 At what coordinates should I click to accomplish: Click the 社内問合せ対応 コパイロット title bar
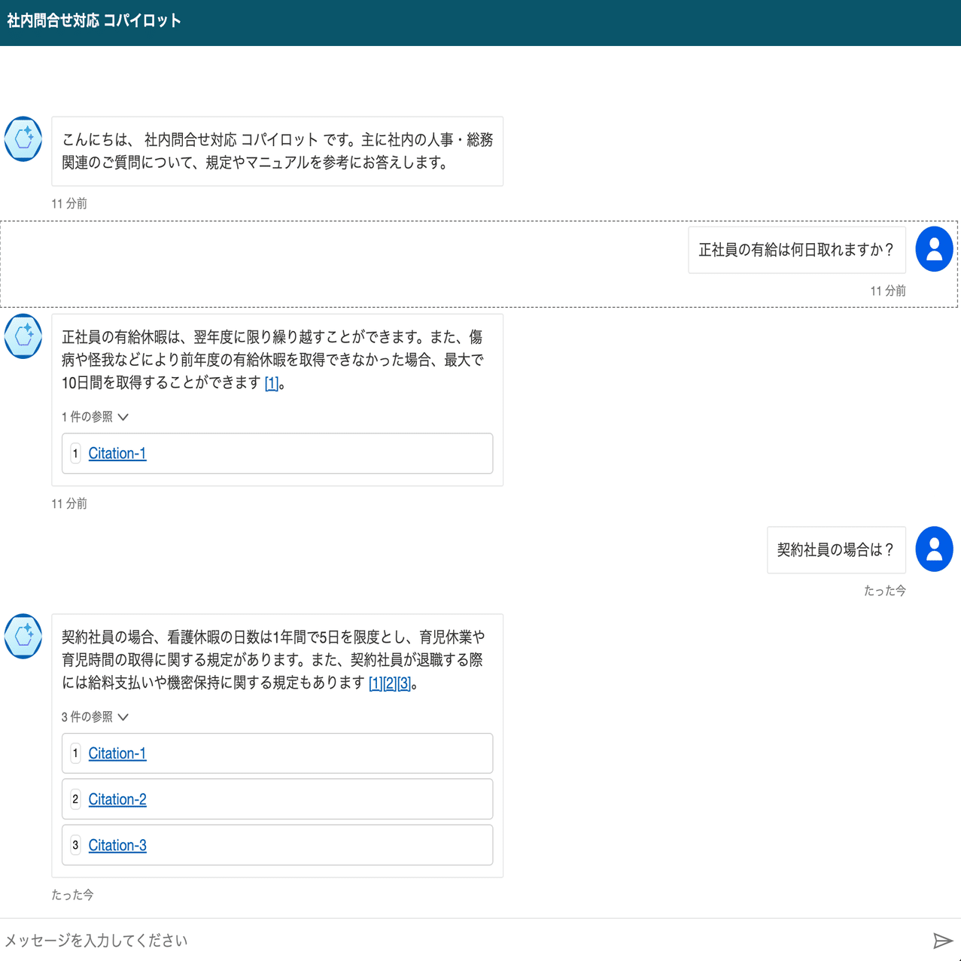[93, 21]
